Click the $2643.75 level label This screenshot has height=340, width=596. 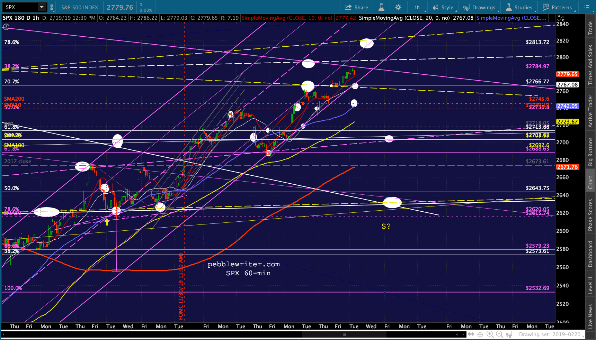coord(537,188)
